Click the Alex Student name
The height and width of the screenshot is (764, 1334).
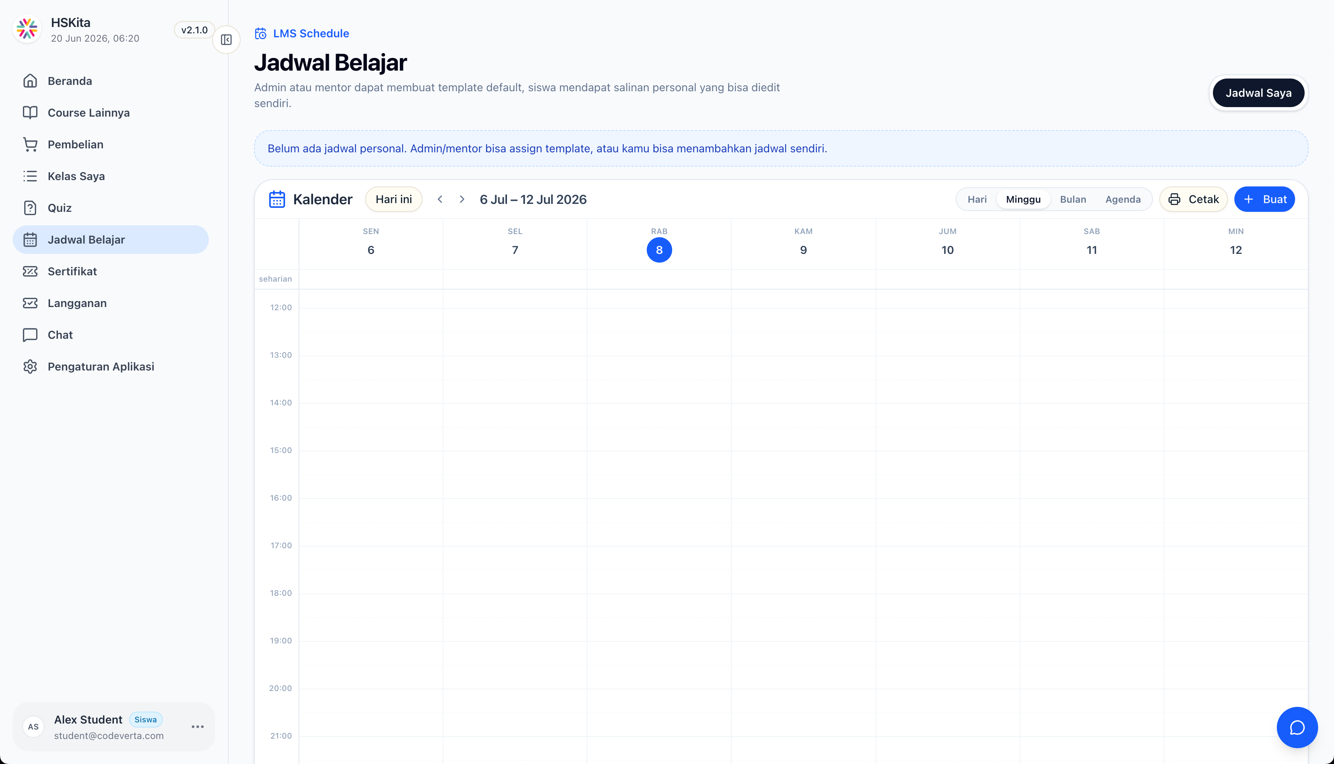pyautogui.click(x=88, y=720)
